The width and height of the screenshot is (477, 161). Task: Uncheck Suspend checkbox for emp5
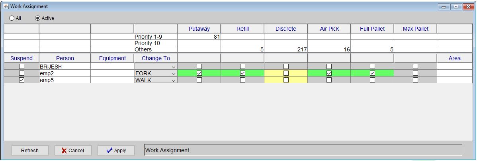click(x=22, y=80)
